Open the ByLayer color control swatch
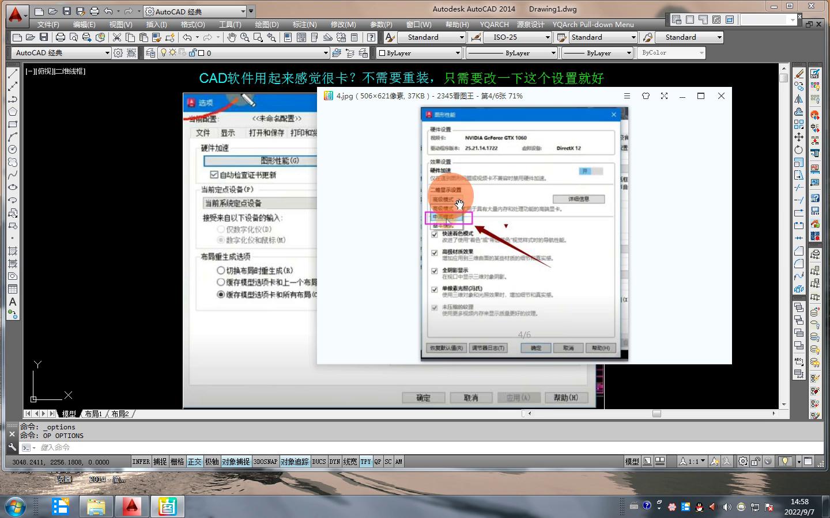 [419, 53]
